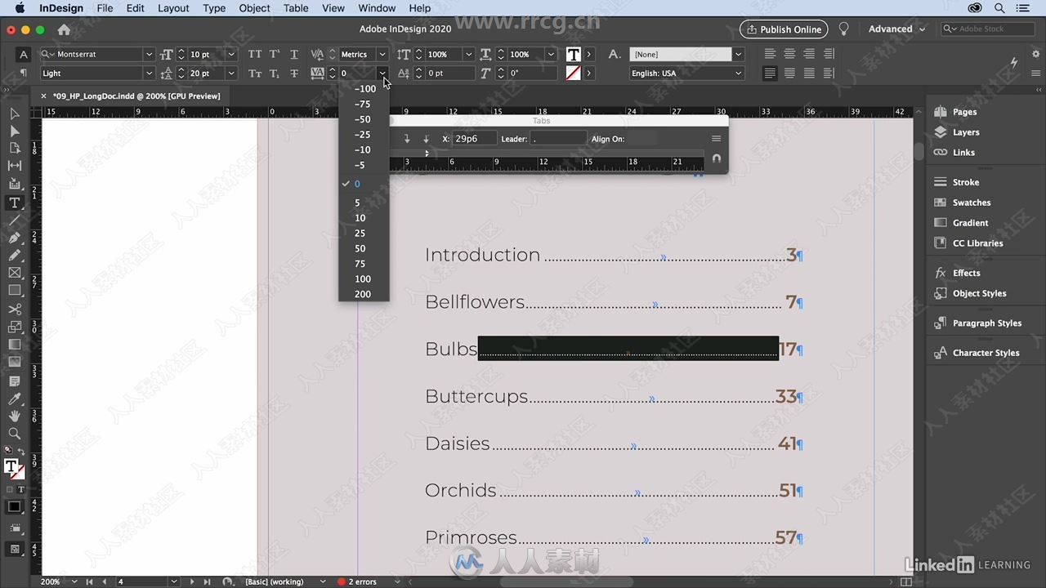
Task: Select the Note tool
Action: point(15,381)
